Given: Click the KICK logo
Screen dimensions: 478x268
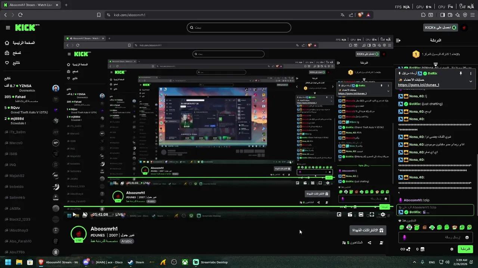Looking at the screenshot, I should (x=27, y=28).
